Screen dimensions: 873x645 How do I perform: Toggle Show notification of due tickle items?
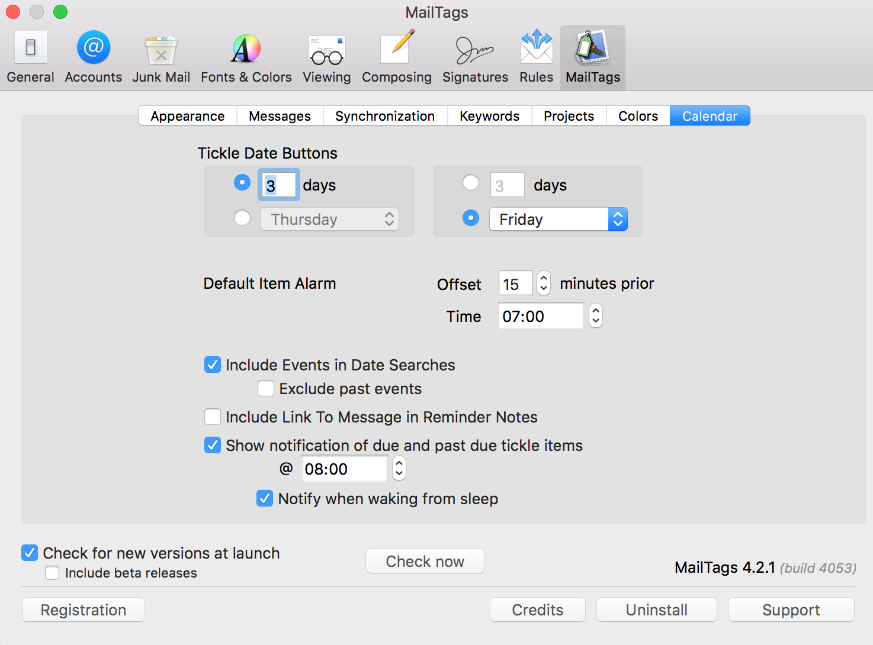tap(213, 445)
